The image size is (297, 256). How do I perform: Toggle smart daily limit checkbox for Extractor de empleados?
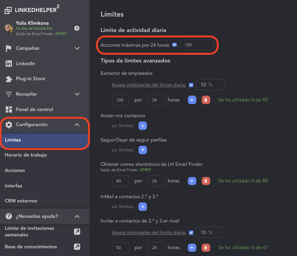pyautogui.click(x=191, y=85)
